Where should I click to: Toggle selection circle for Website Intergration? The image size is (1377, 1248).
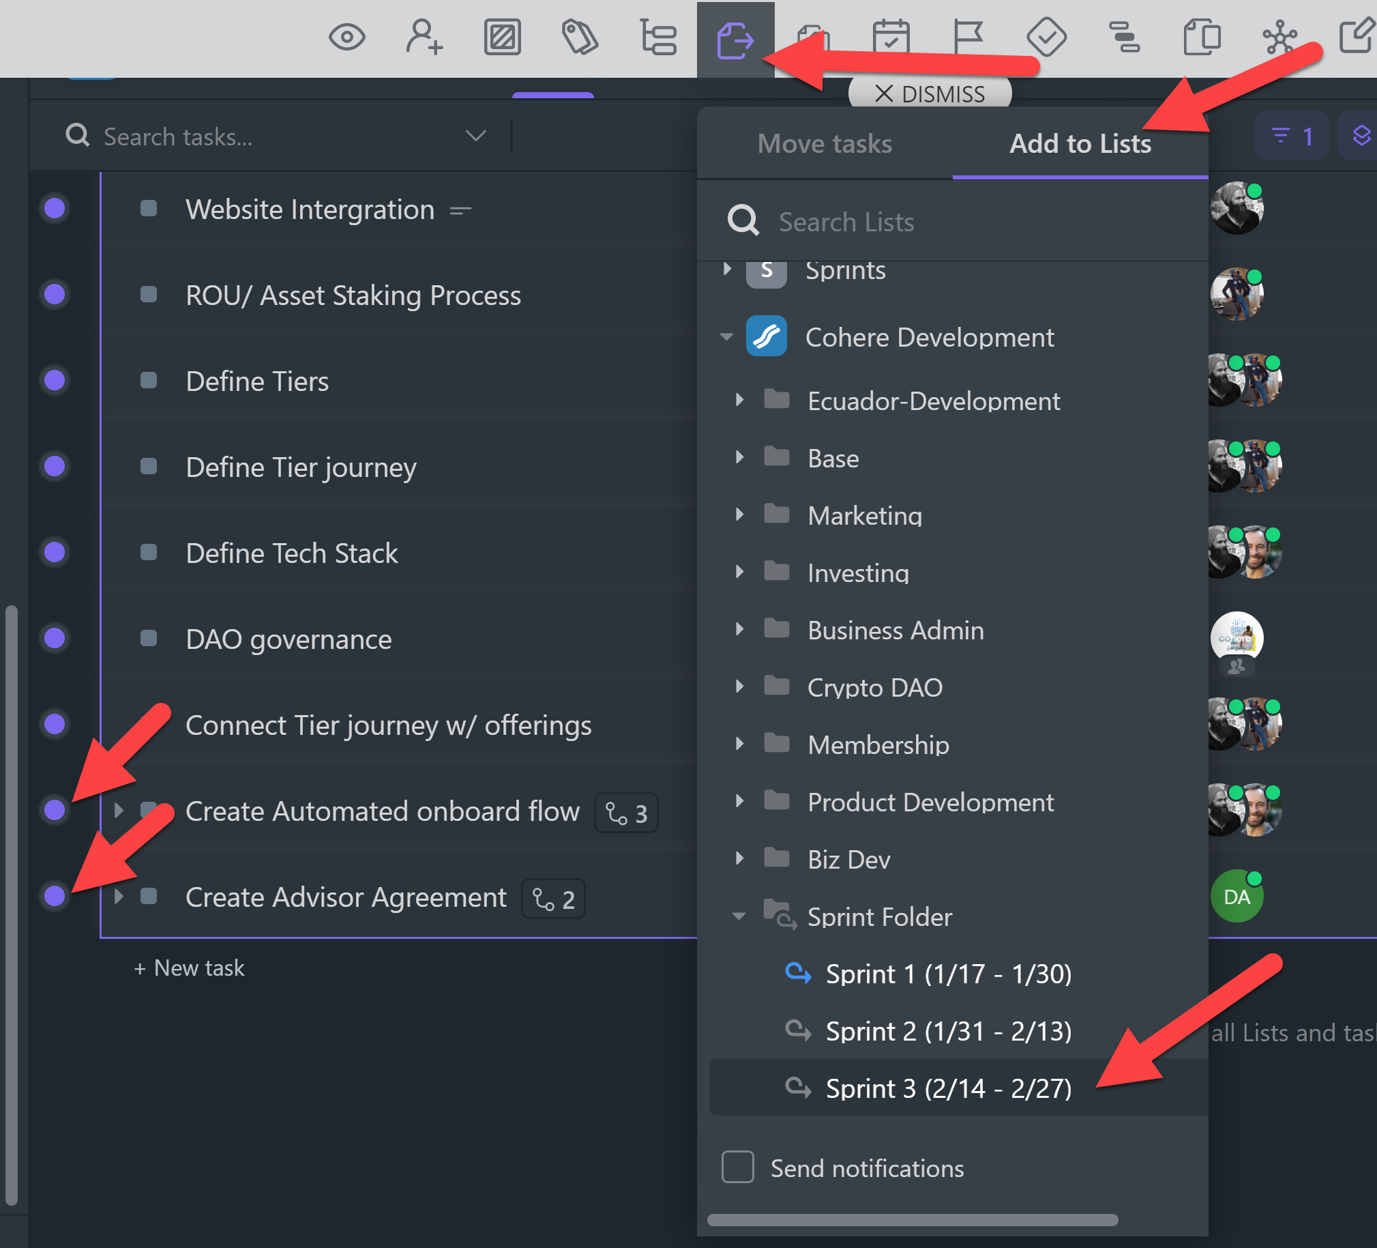55,209
